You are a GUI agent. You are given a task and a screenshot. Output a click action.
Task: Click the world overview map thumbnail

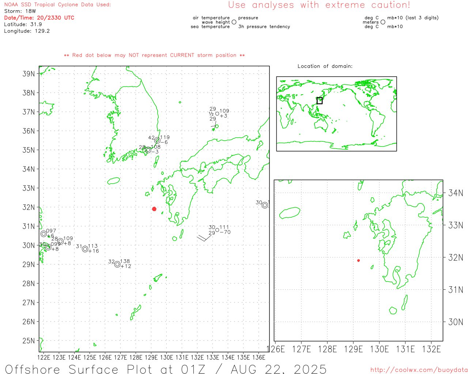tap(336, 114)
